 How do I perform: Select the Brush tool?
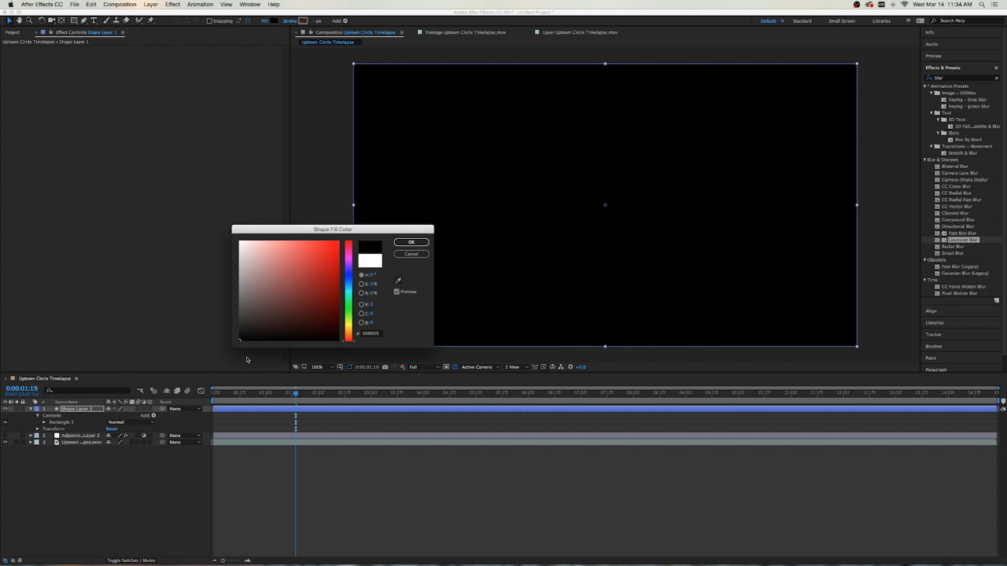point(106,20)
